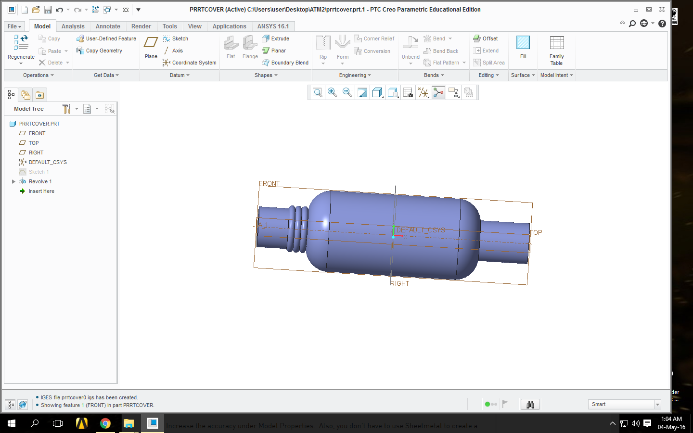
Task: Undo the last action
Action: (x=59, y=10)
